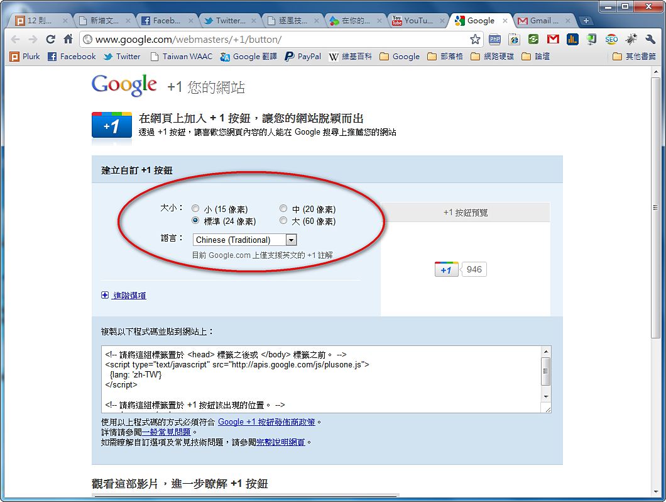Open the 維基百科 bookmark
The width and height of the screenshot is (666, 502).
(351, 57)
